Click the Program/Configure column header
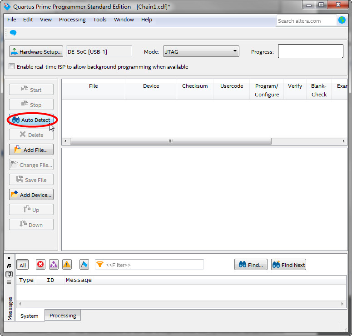The width and height of the screenshot is (352, 336). 267,90
